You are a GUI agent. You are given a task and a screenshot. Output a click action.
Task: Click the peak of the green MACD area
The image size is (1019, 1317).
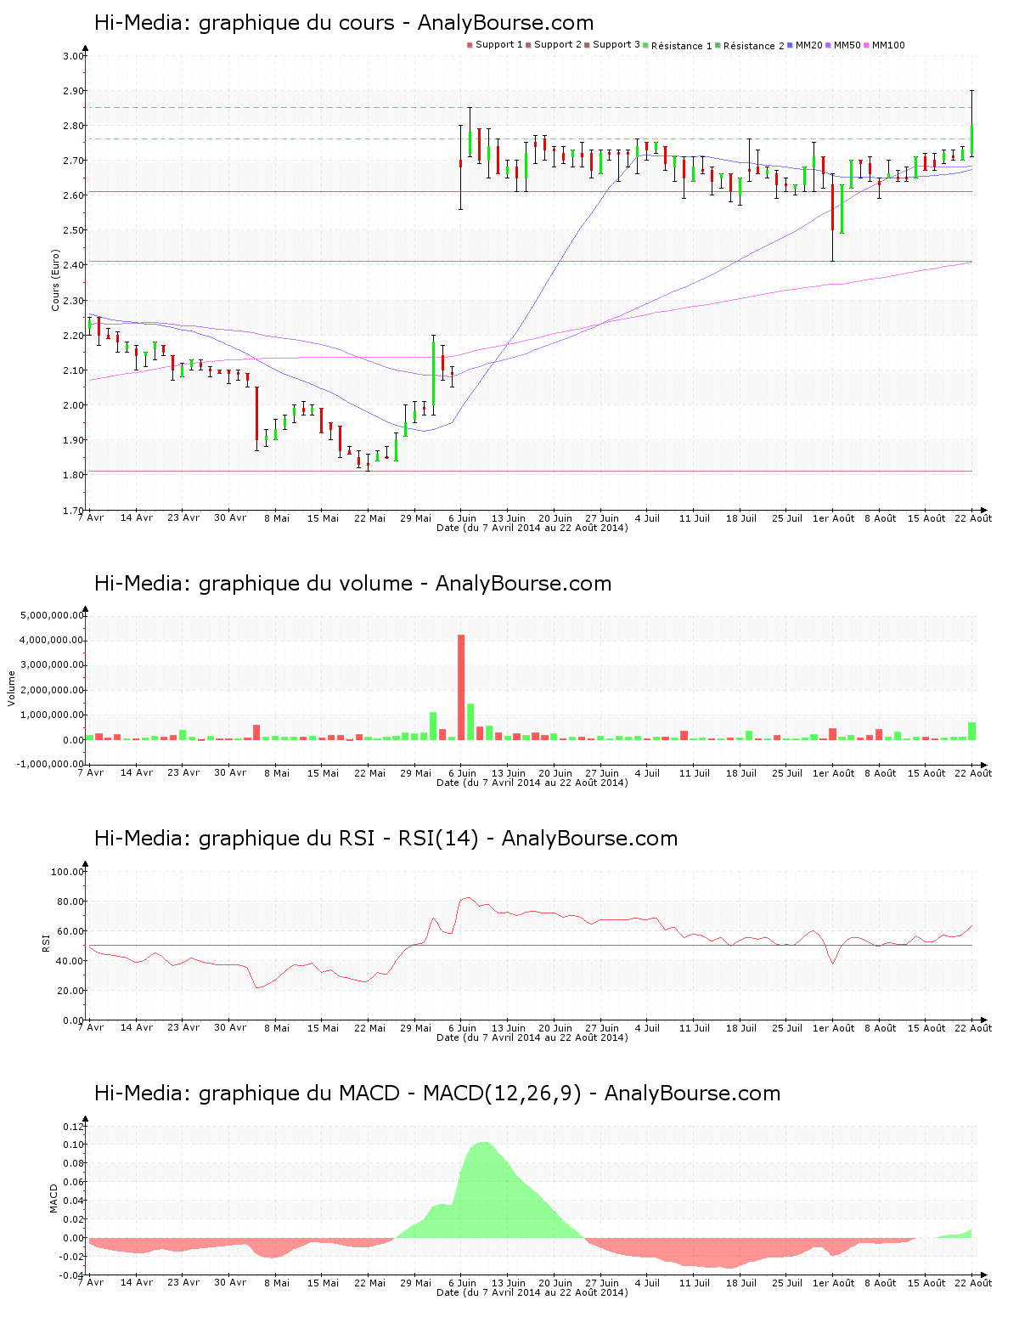click(485, 1144)
